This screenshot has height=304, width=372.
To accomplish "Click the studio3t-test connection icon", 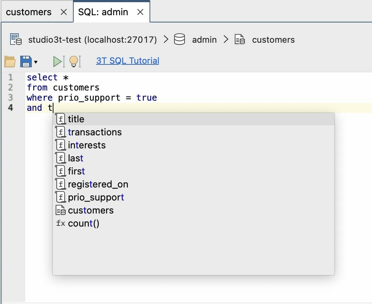I will tap(16, 39).
